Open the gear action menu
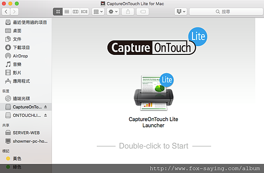264x173 pixels. [x=113, y=11]
